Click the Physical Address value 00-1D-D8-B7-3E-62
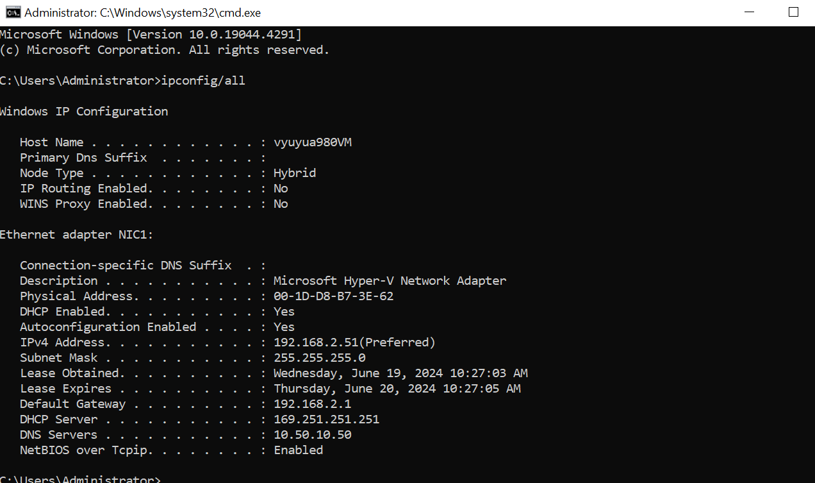 [x=334, y=296]
